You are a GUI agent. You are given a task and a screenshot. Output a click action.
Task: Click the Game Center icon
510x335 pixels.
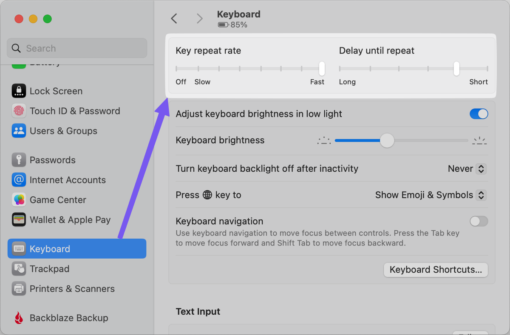19,200
